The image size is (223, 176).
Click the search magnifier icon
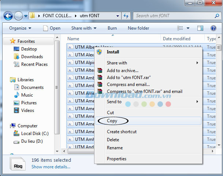pos(217,16)
